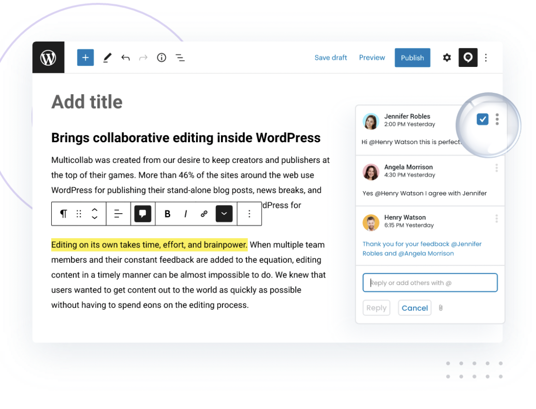Viewport: 536px width, 409px height.
Task: Click Henry Watson's thank you reply text
Action: [422, 249]
